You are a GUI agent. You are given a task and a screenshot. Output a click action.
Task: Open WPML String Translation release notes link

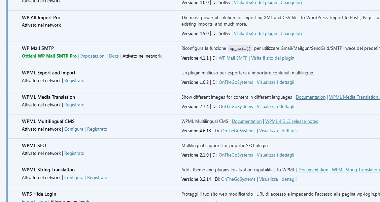pos(356,170)
